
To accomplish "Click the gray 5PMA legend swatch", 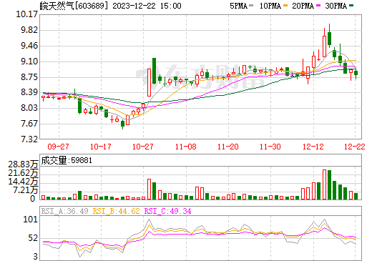I will click(x=251, y=6).
